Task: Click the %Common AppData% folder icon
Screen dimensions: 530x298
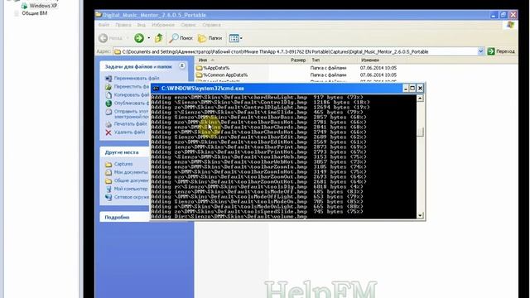Action: coord(199,75)
